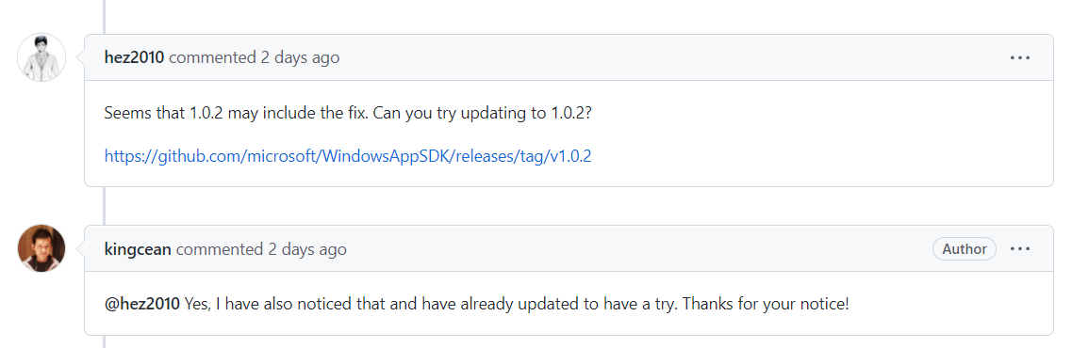Click the word 'commented' in hez2010's comment header
This screenshot has height=348, width=1072.
(x=212, y=58)
